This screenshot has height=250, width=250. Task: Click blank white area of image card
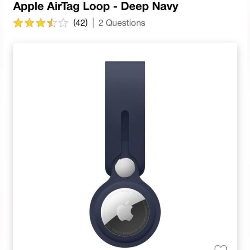(48, 128)
